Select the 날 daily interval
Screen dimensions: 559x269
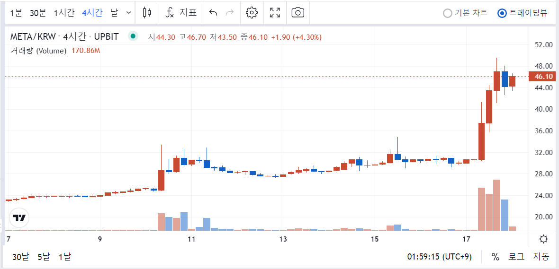[x=114, y=13]
